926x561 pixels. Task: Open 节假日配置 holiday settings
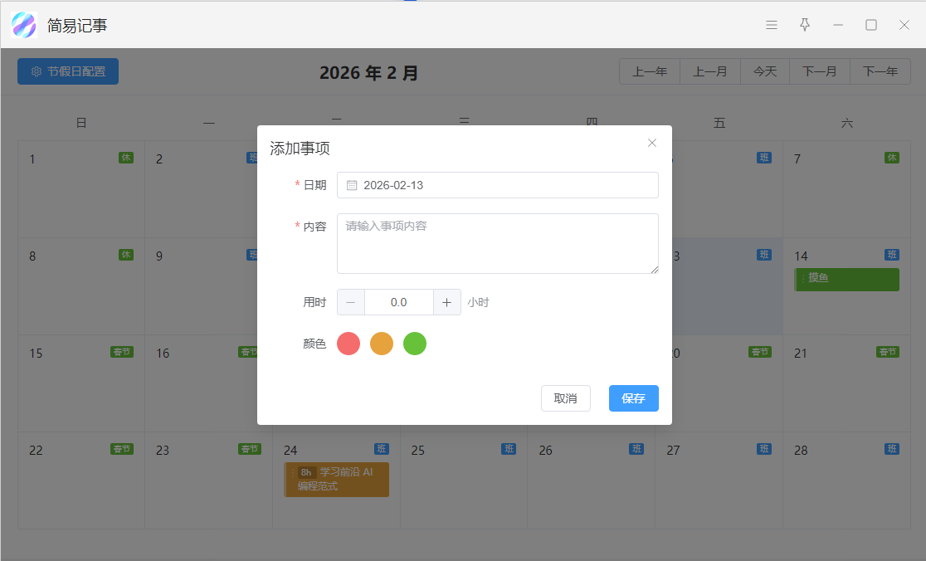pos(68,71)
